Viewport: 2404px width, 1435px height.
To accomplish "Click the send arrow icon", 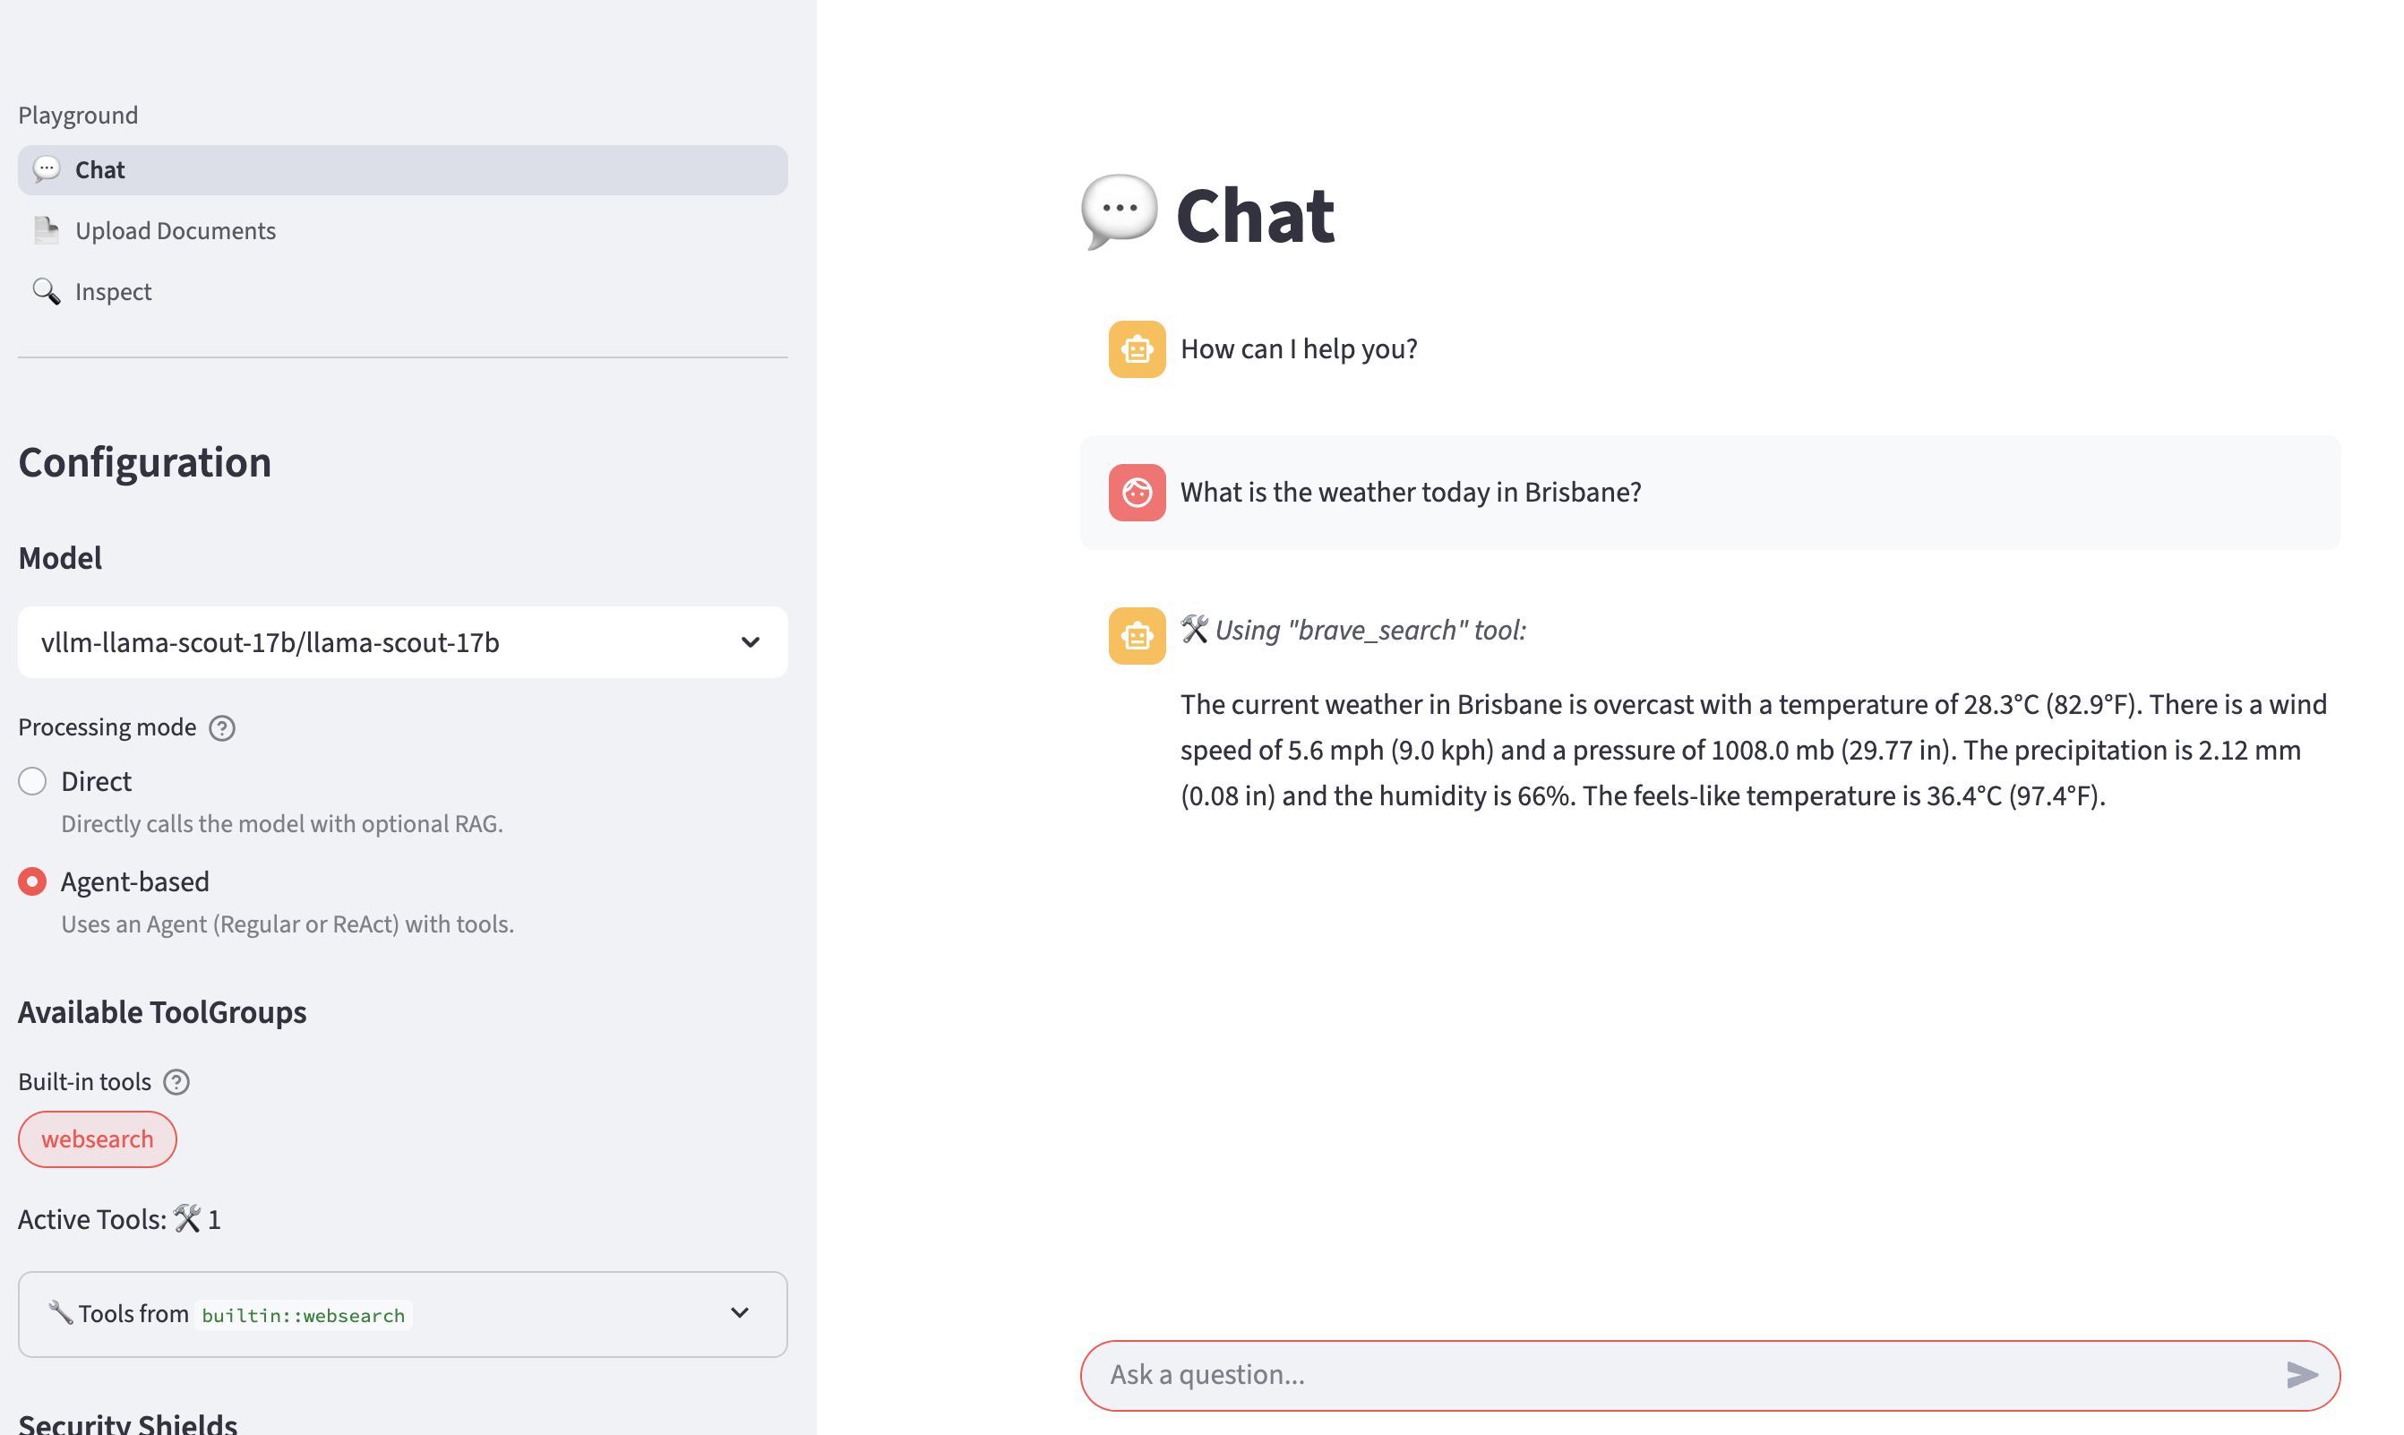I will click(x=2301, y=1374).
